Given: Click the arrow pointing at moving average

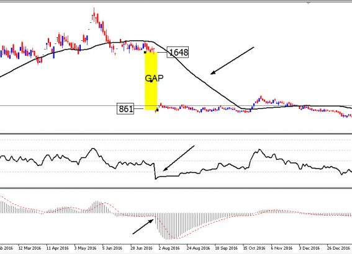Looking at the screenshot, I should (x=232, y=61).
